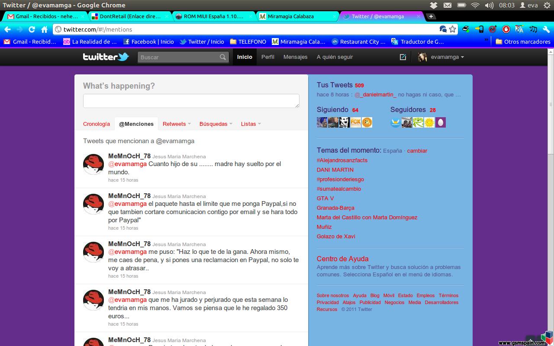Open the mail envelope indicator
The width and height of the screenshot is (554, 346).
coord(448,5)
